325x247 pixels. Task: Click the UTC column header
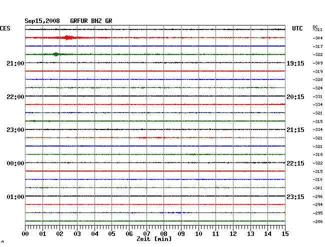pyautogui.click(x=297, y=28)
